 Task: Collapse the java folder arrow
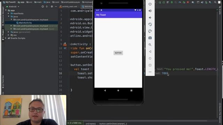coord(8,17)
